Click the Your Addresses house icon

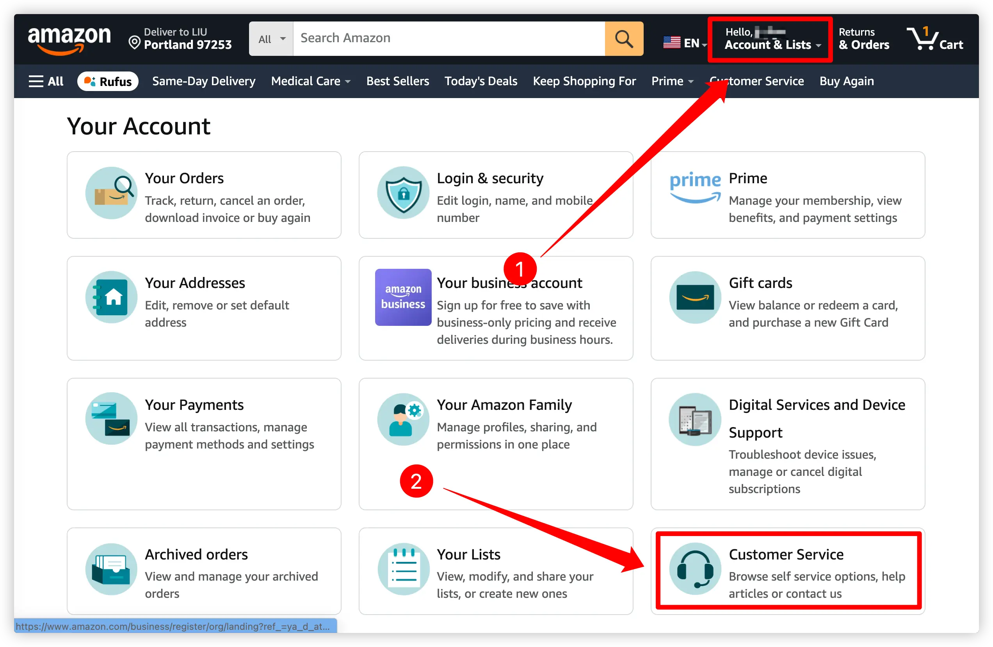[111, 297]
